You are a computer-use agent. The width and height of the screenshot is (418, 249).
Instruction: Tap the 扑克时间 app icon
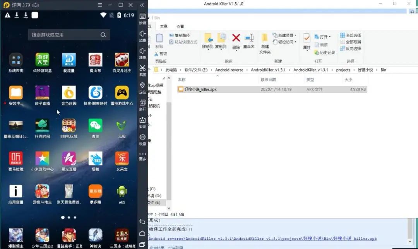coord(42,125)
